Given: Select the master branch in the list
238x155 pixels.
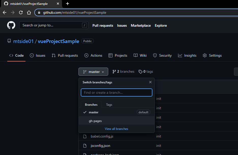Looking at the screenshot, I should 117,112.
